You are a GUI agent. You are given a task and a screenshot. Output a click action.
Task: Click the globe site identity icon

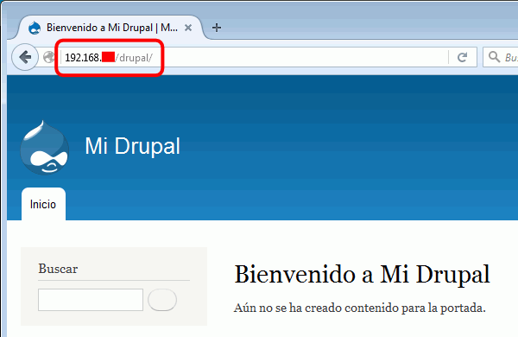tap(49, 57)
